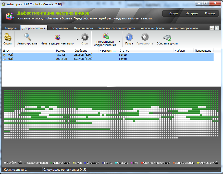The height and width of the screenshot is (174, 223).
Task: Click the yellow Считываемый legend swatch
Action: click(x=198, y=163)
